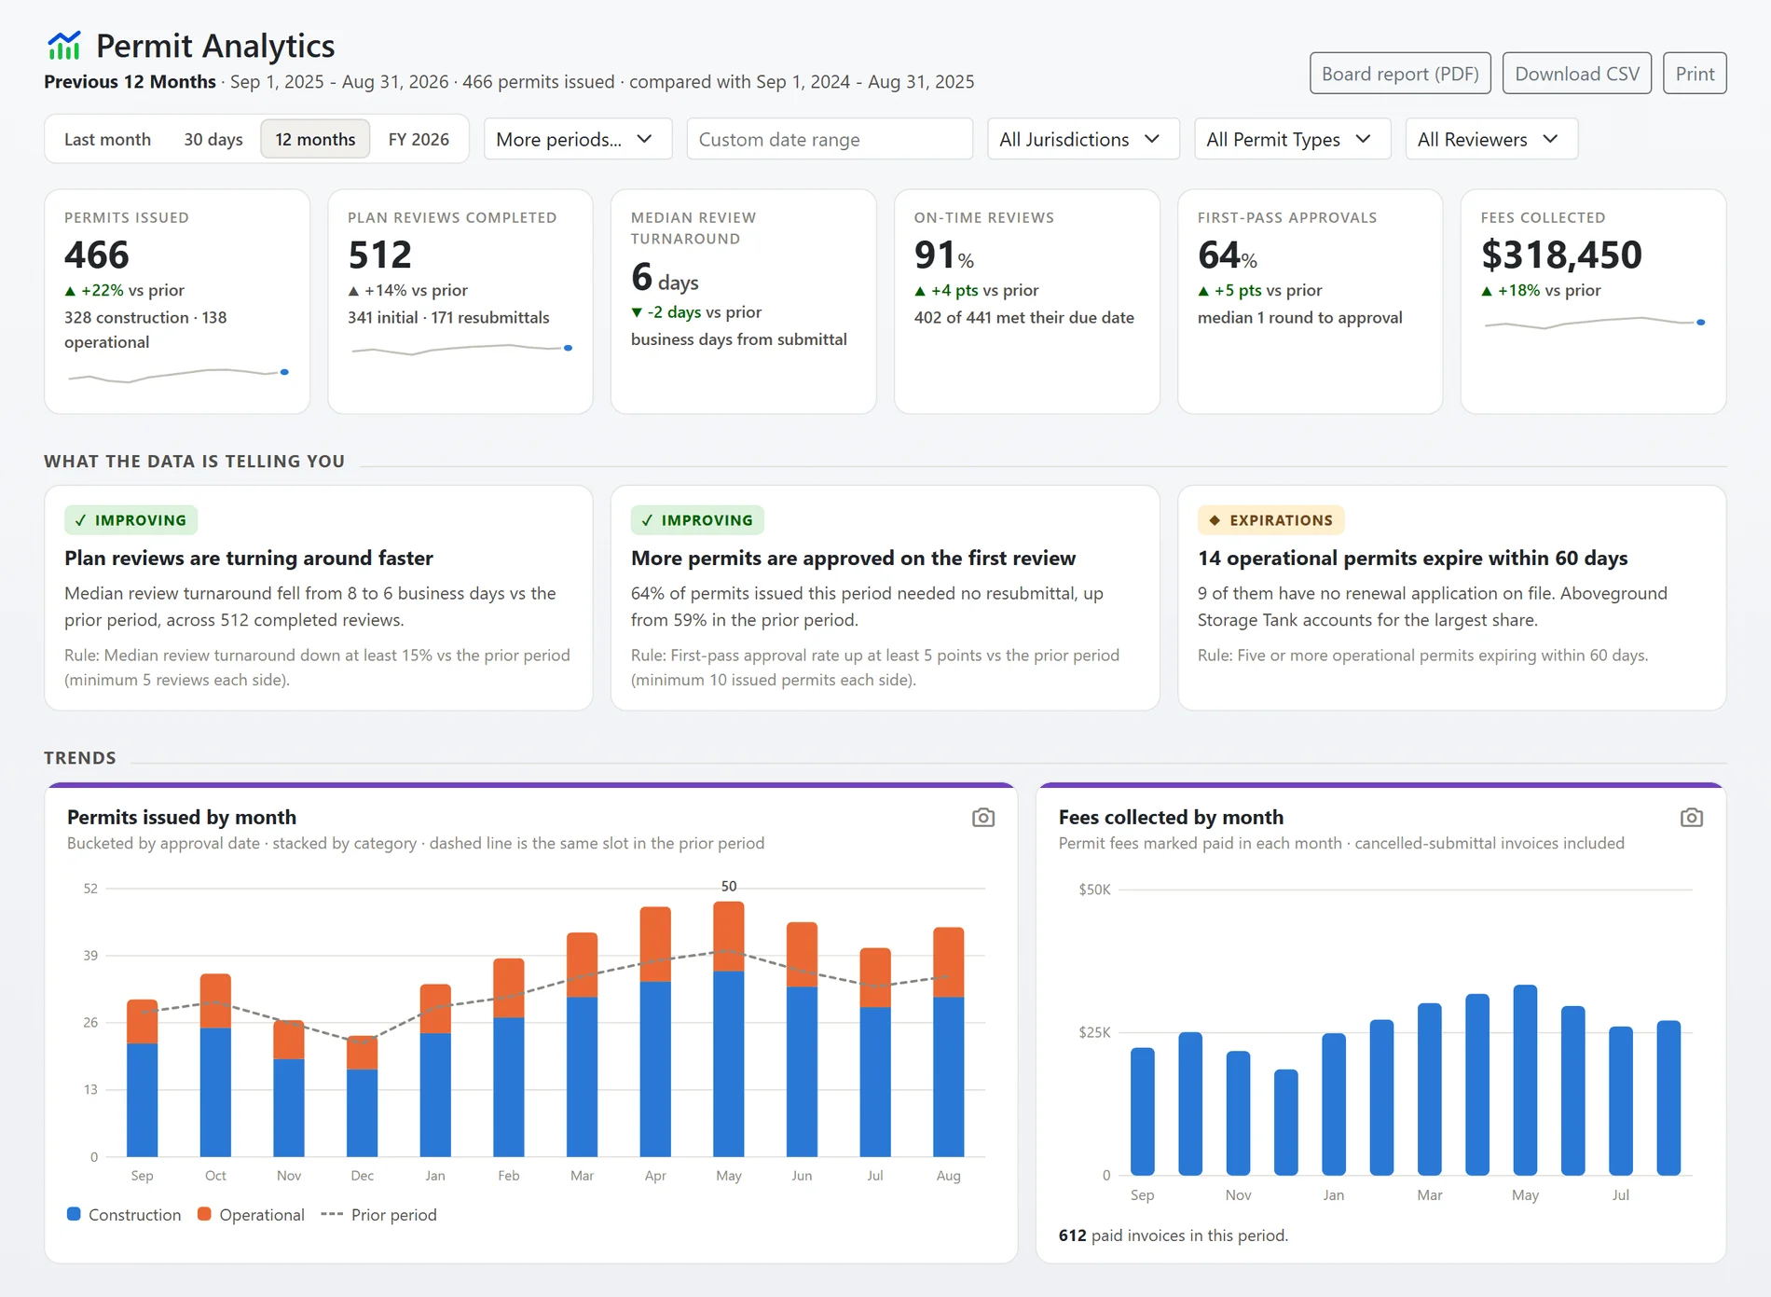Viewport: 1771px width, 1297px height.
Task: Open the All Reviewers filter
Action: coord(1491,139)
